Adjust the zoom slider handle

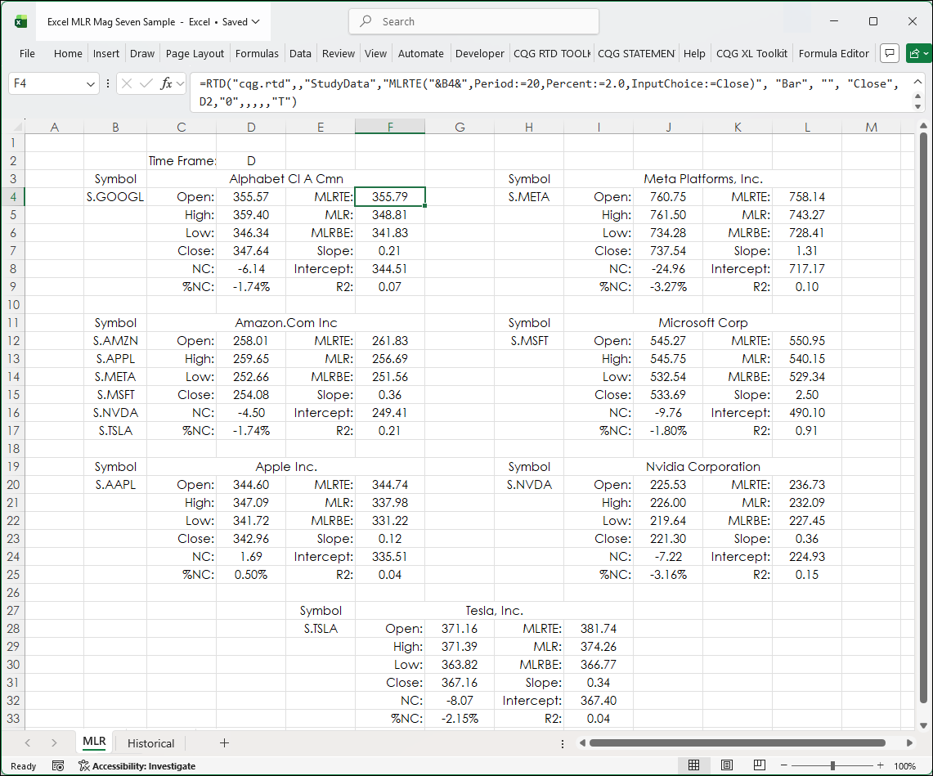pos(832,765)
